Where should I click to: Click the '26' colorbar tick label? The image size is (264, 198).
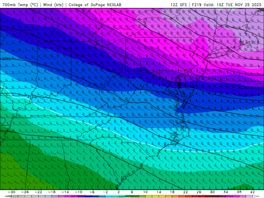[199, 192]
